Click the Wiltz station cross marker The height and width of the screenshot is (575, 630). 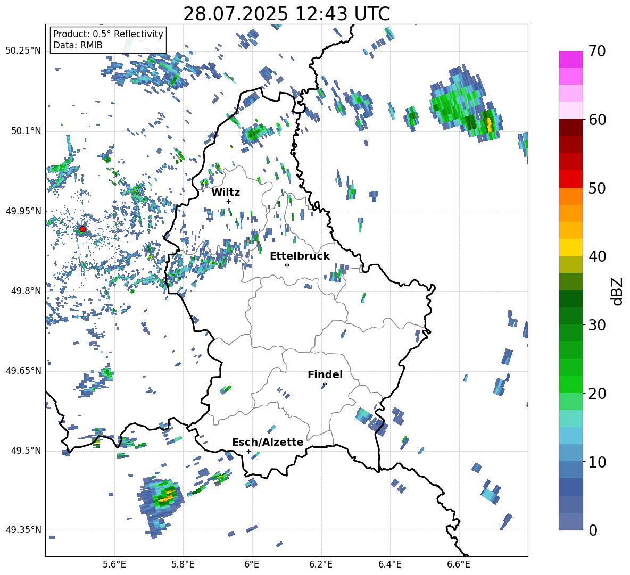click(x=229, y=201)
